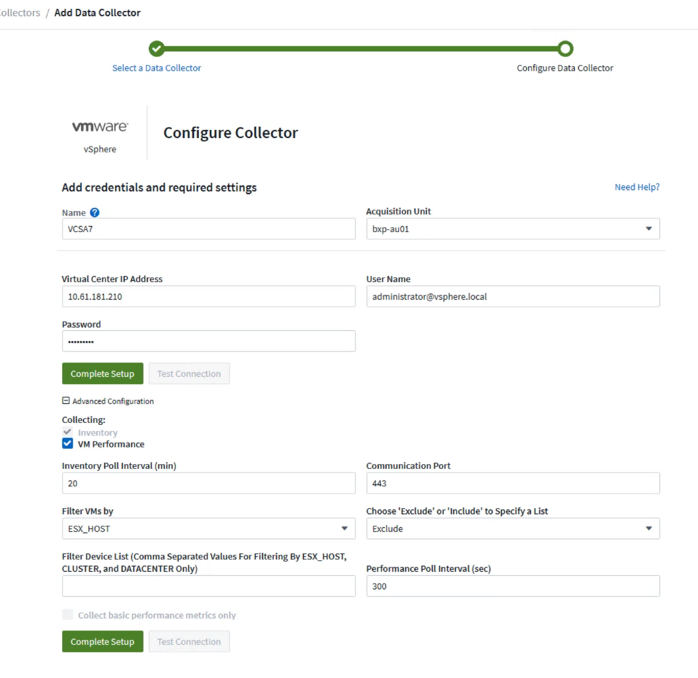Click the Collectors breadcrumb link
The width and height of the screenshot is (698, 678).
[x=20, y=13]
